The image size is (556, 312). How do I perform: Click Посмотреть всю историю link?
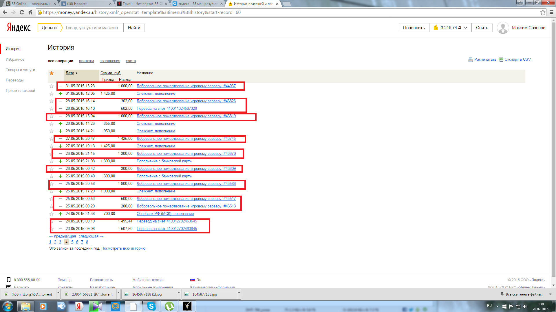[123, 248]
